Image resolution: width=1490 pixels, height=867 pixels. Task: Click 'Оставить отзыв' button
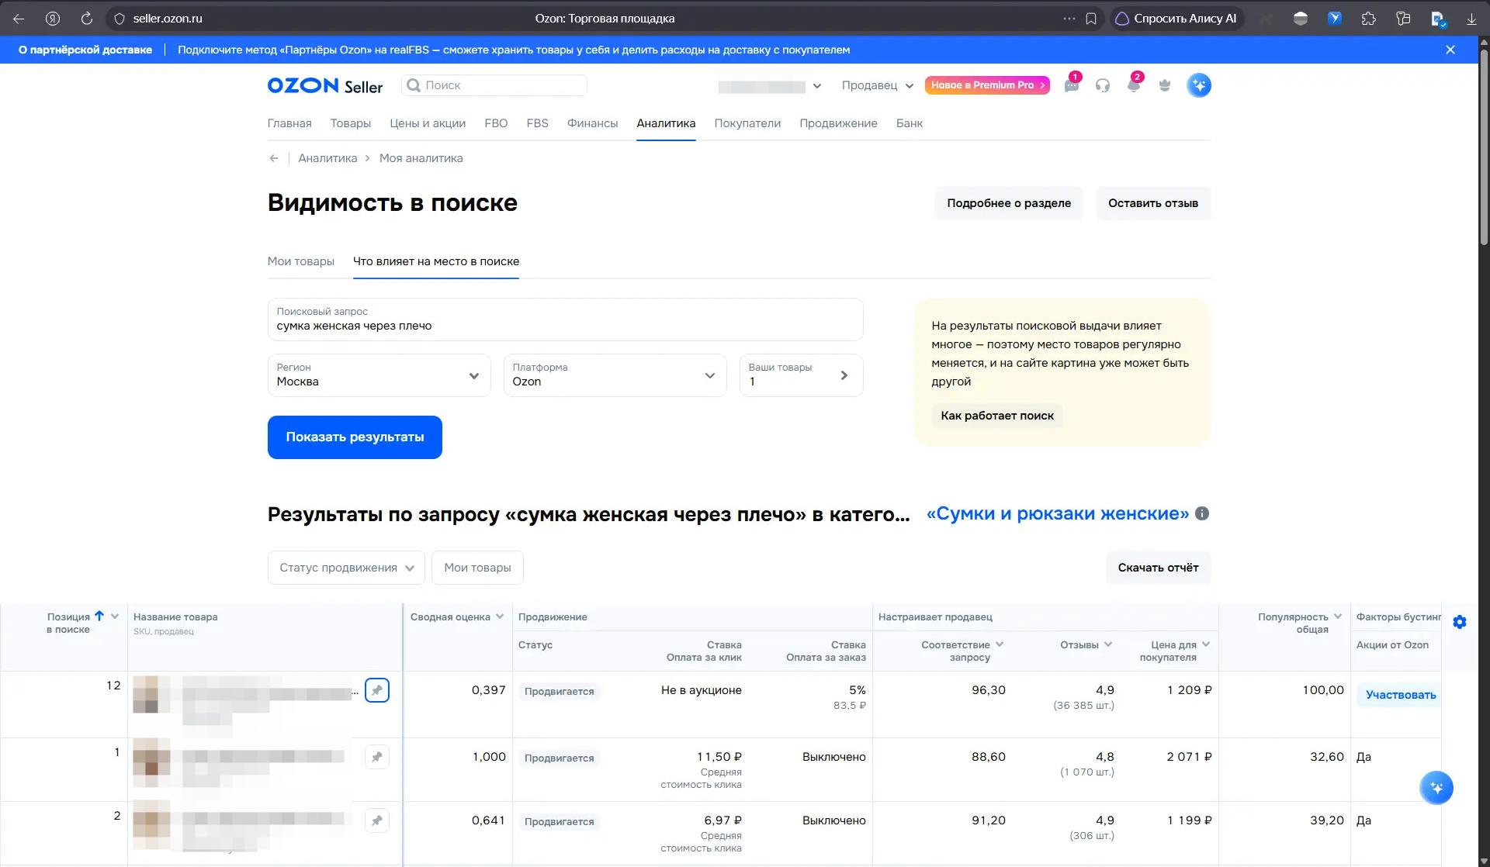[1153, 203]
